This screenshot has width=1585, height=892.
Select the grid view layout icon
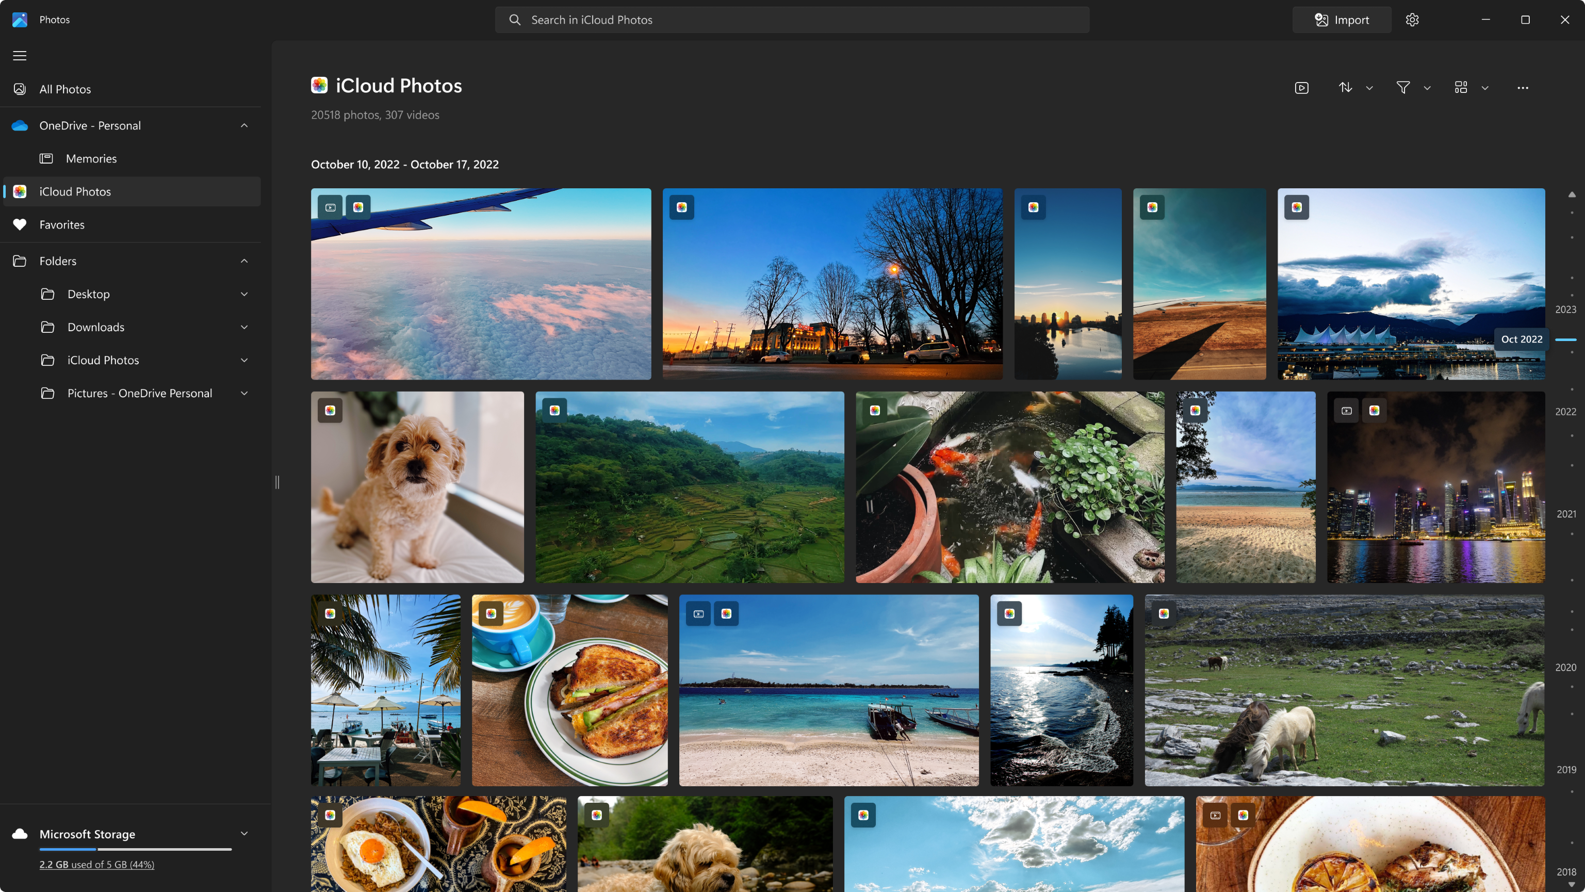pos(1461,86)
